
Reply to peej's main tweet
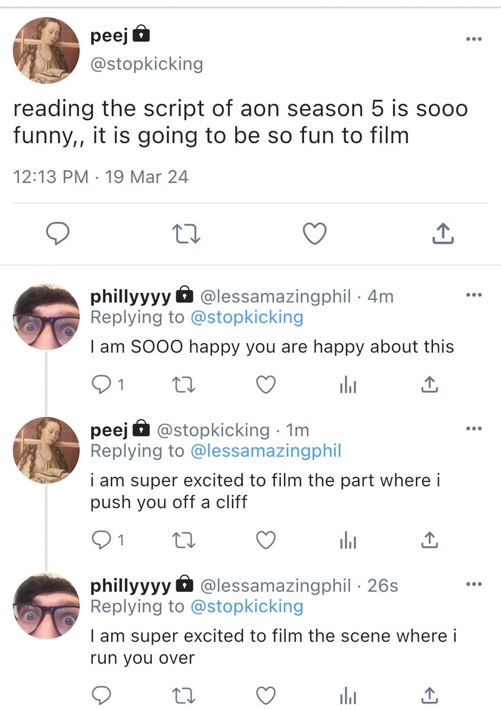pos(58,235)
